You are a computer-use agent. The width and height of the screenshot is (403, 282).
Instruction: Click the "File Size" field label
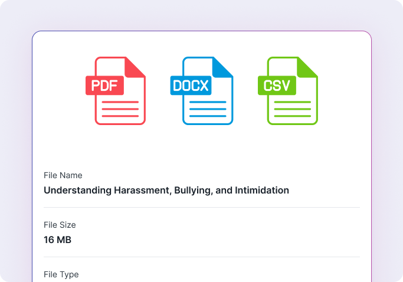click(x=60, y=225)
